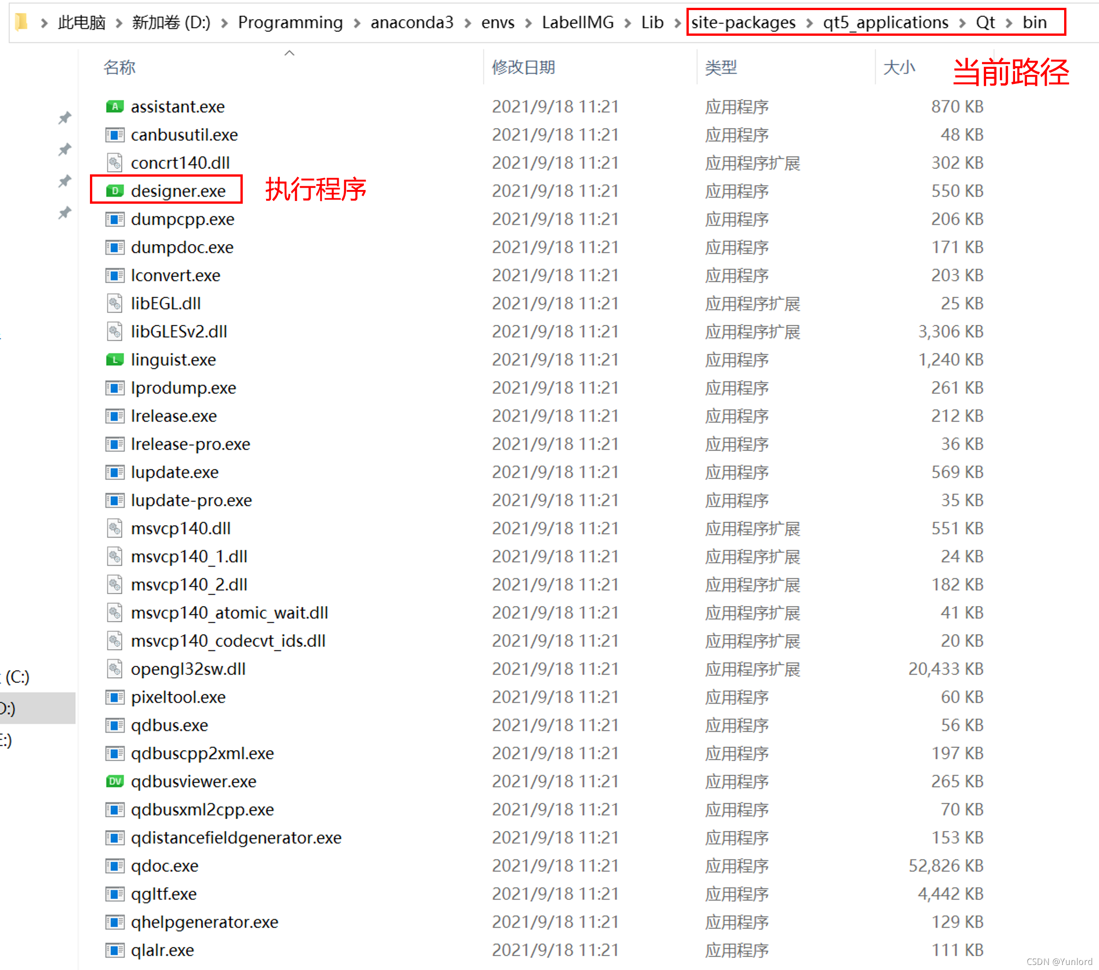Navigate to LabelIMG breadcrumb folder
The width and height of the screenshot is (1099, 970).
(x=577, y=22)
